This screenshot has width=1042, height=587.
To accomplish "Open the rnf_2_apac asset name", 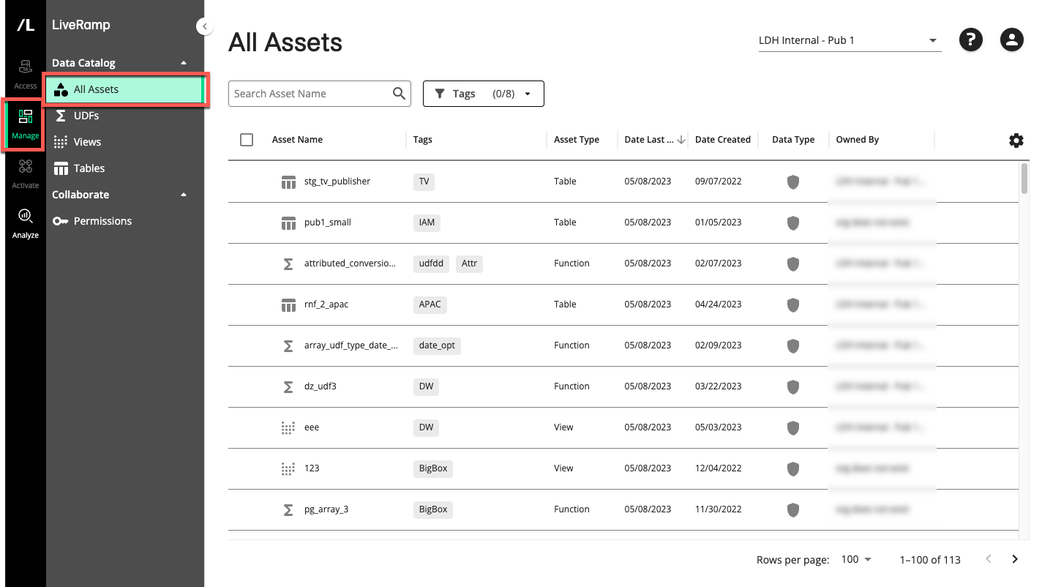I will (x=326, y=304).
